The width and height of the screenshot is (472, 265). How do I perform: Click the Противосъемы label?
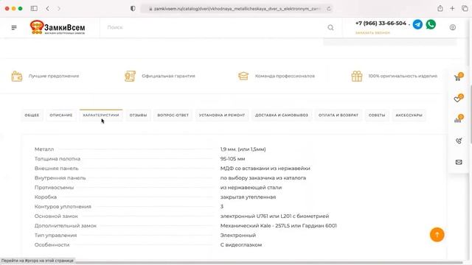pos(54,188)
